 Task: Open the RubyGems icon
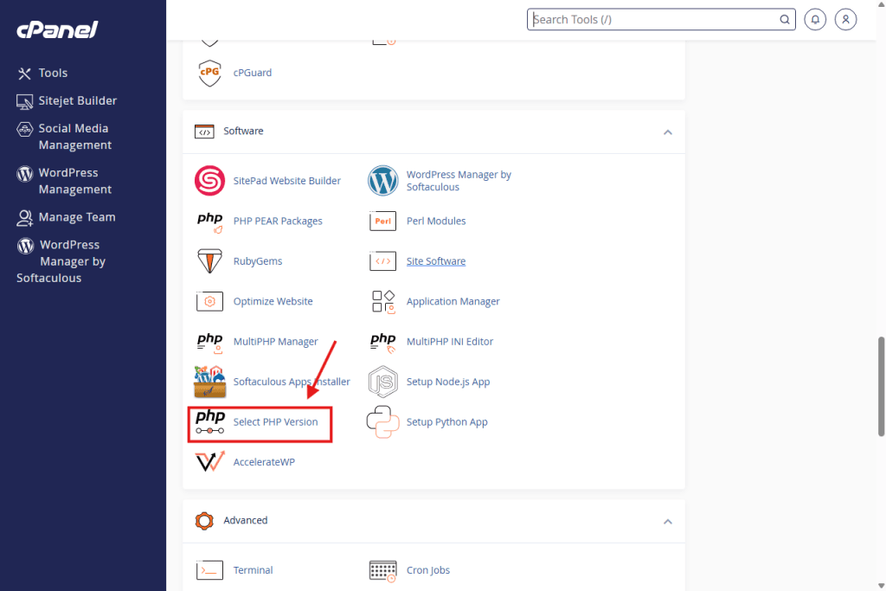[209, 261]
